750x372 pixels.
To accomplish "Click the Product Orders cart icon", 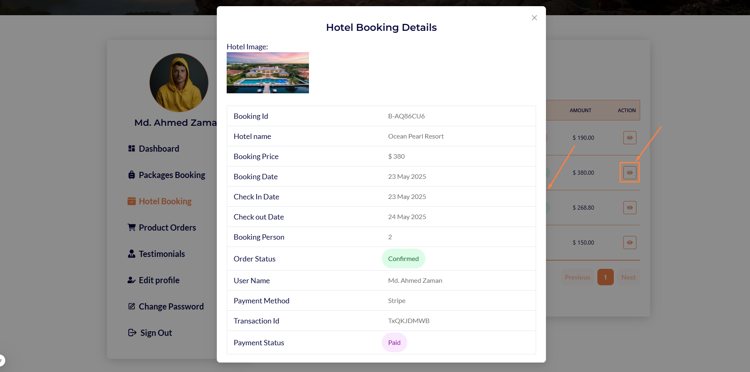I will click(x=132, y=227).
